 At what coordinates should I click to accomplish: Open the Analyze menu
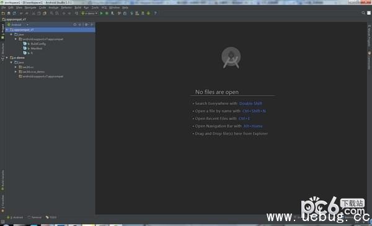point(53,7)
